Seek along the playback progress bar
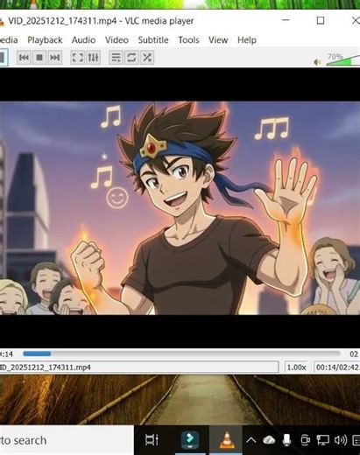Viewport: 360px width, 455px height. 181,353
